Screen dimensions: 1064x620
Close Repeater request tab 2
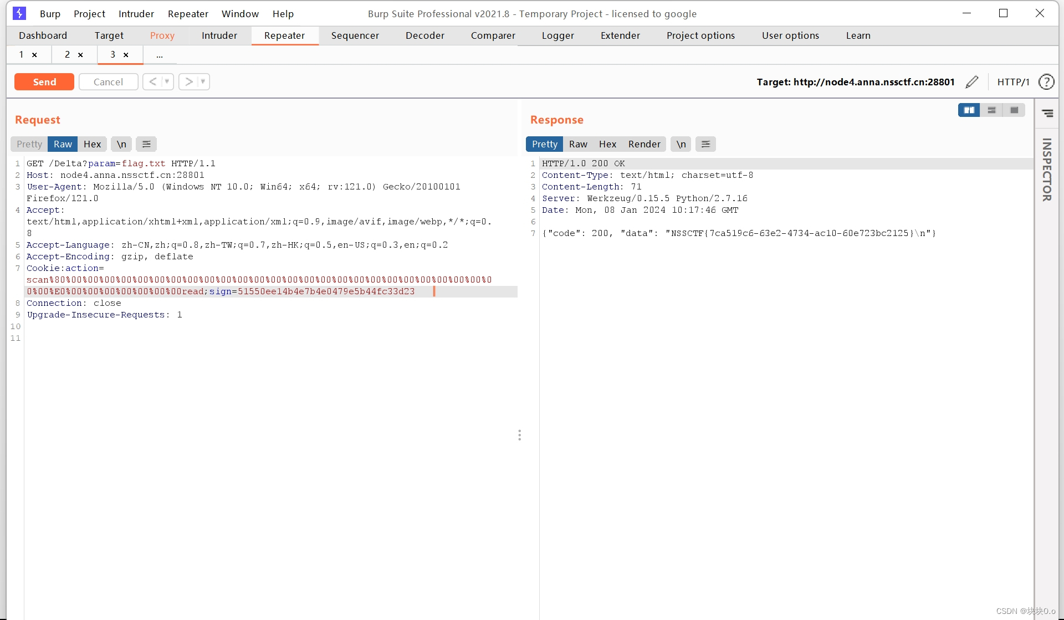80,55
